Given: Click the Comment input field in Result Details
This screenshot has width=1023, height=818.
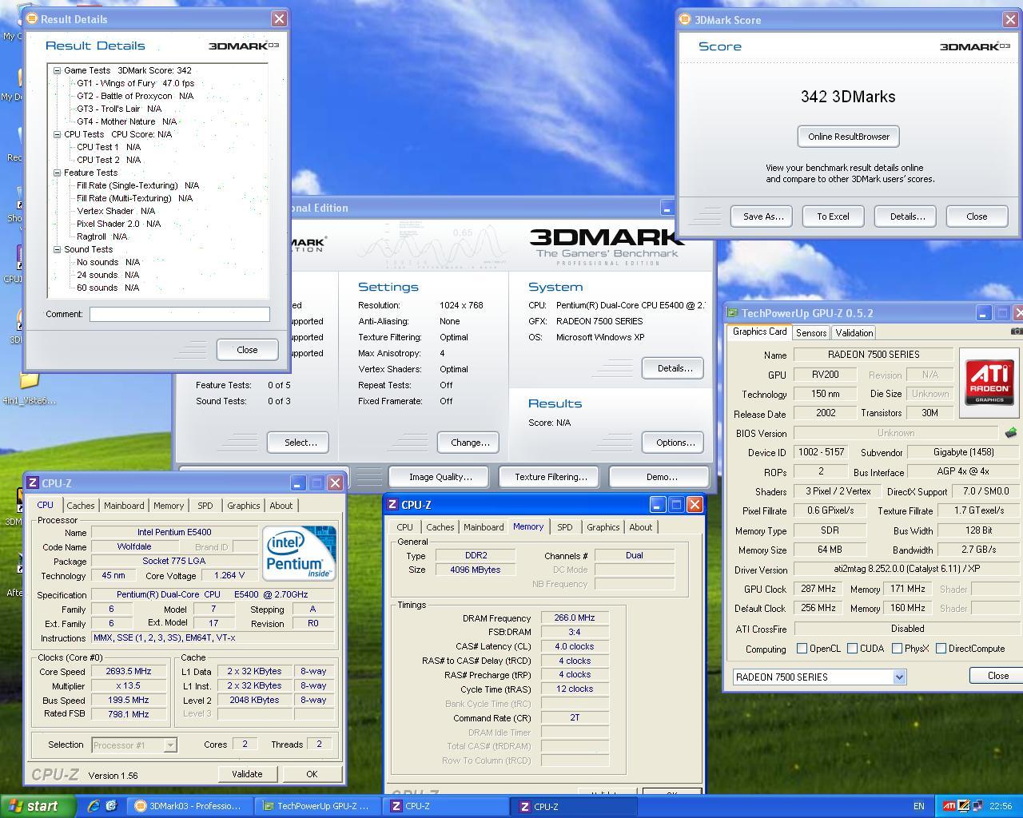Looking at the screenshot, I should [179, 314].
